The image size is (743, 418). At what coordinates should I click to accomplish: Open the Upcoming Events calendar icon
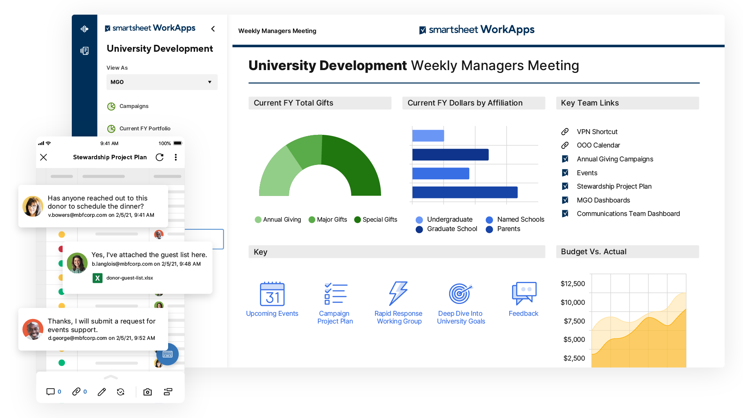point(272,294)
